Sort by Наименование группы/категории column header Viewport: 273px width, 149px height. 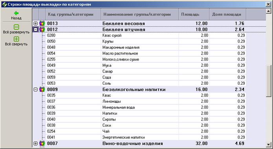click(140, 14)
